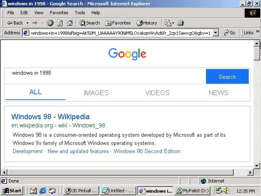Click the Windows logo throbber icon
This screenshot has height=196, width=261.
[x=252, y=13]
